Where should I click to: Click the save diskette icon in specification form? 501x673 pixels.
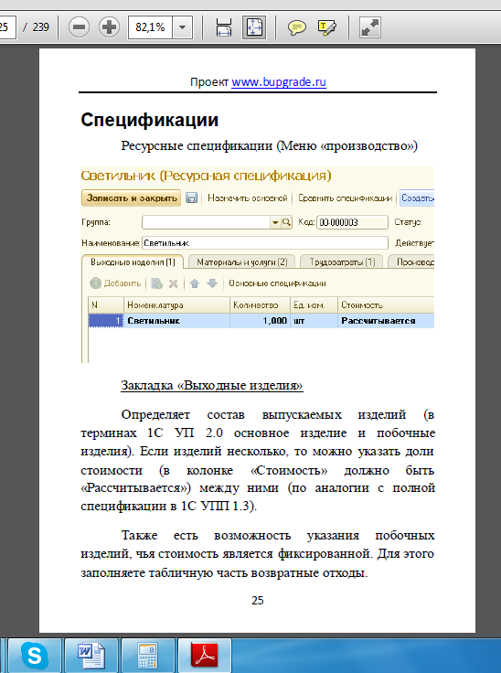pos(191,198)
